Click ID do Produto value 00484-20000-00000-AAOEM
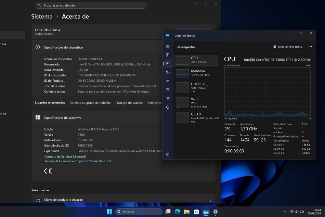 97,81
